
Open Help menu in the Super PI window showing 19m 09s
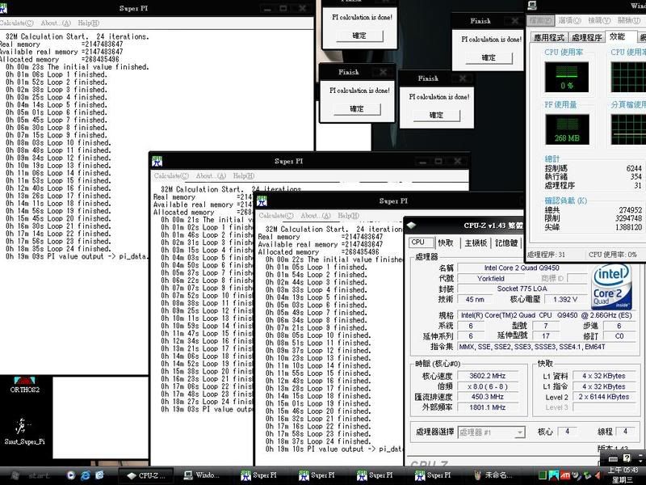pyautogui.click(x=89, y=23)
